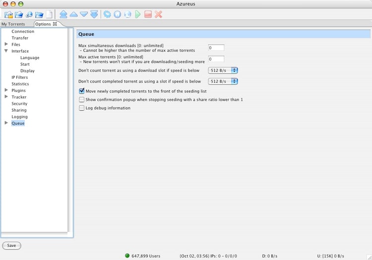
Task: Move torrent up one position icon
Action: coord(73,14)
